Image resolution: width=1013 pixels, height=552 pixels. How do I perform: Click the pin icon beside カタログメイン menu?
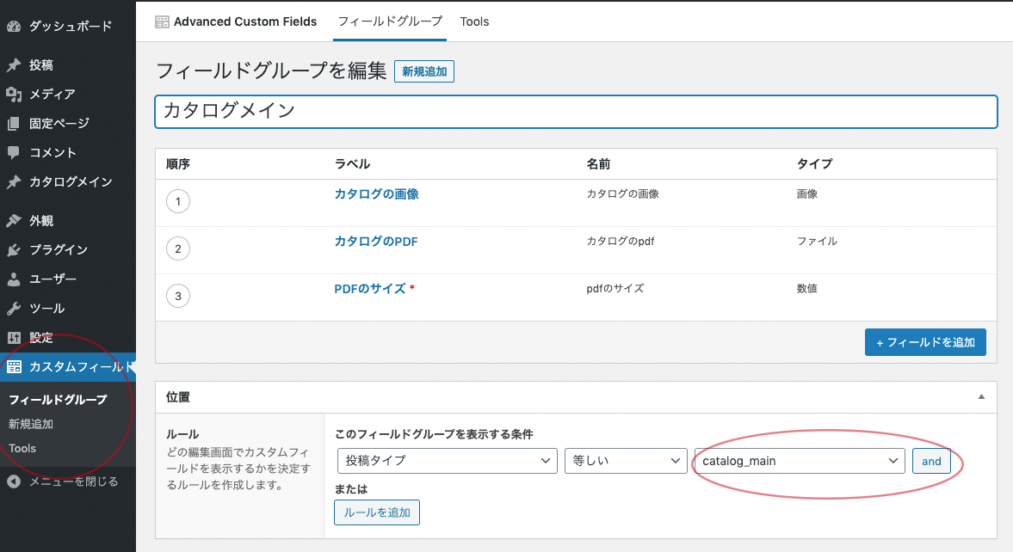point(14,182)
